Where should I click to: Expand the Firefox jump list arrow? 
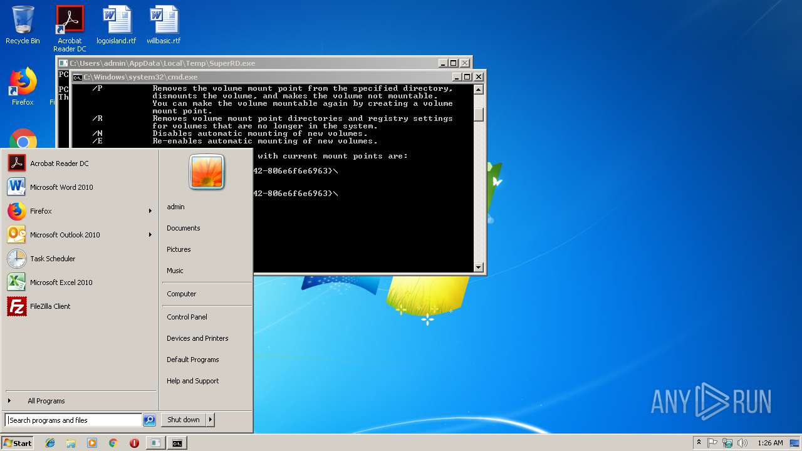pos(150,211)
